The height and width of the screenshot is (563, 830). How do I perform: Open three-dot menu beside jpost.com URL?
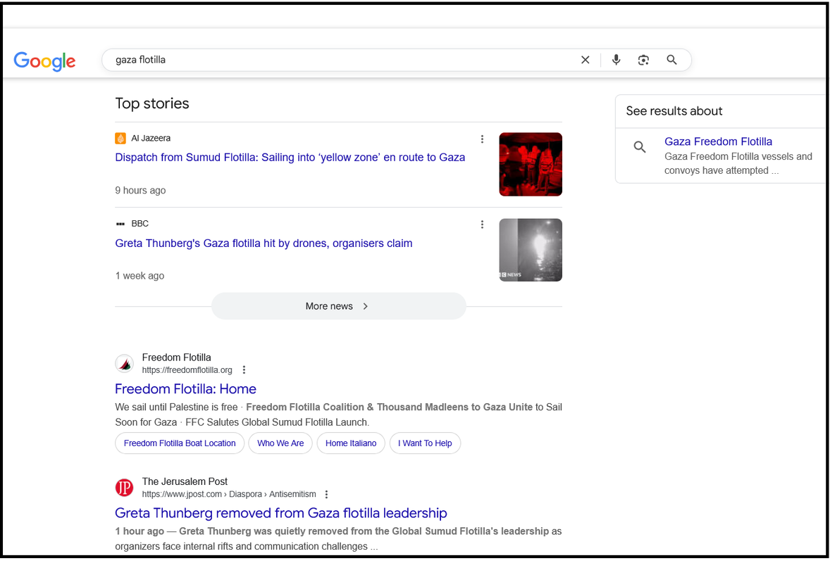coord(327,494)
